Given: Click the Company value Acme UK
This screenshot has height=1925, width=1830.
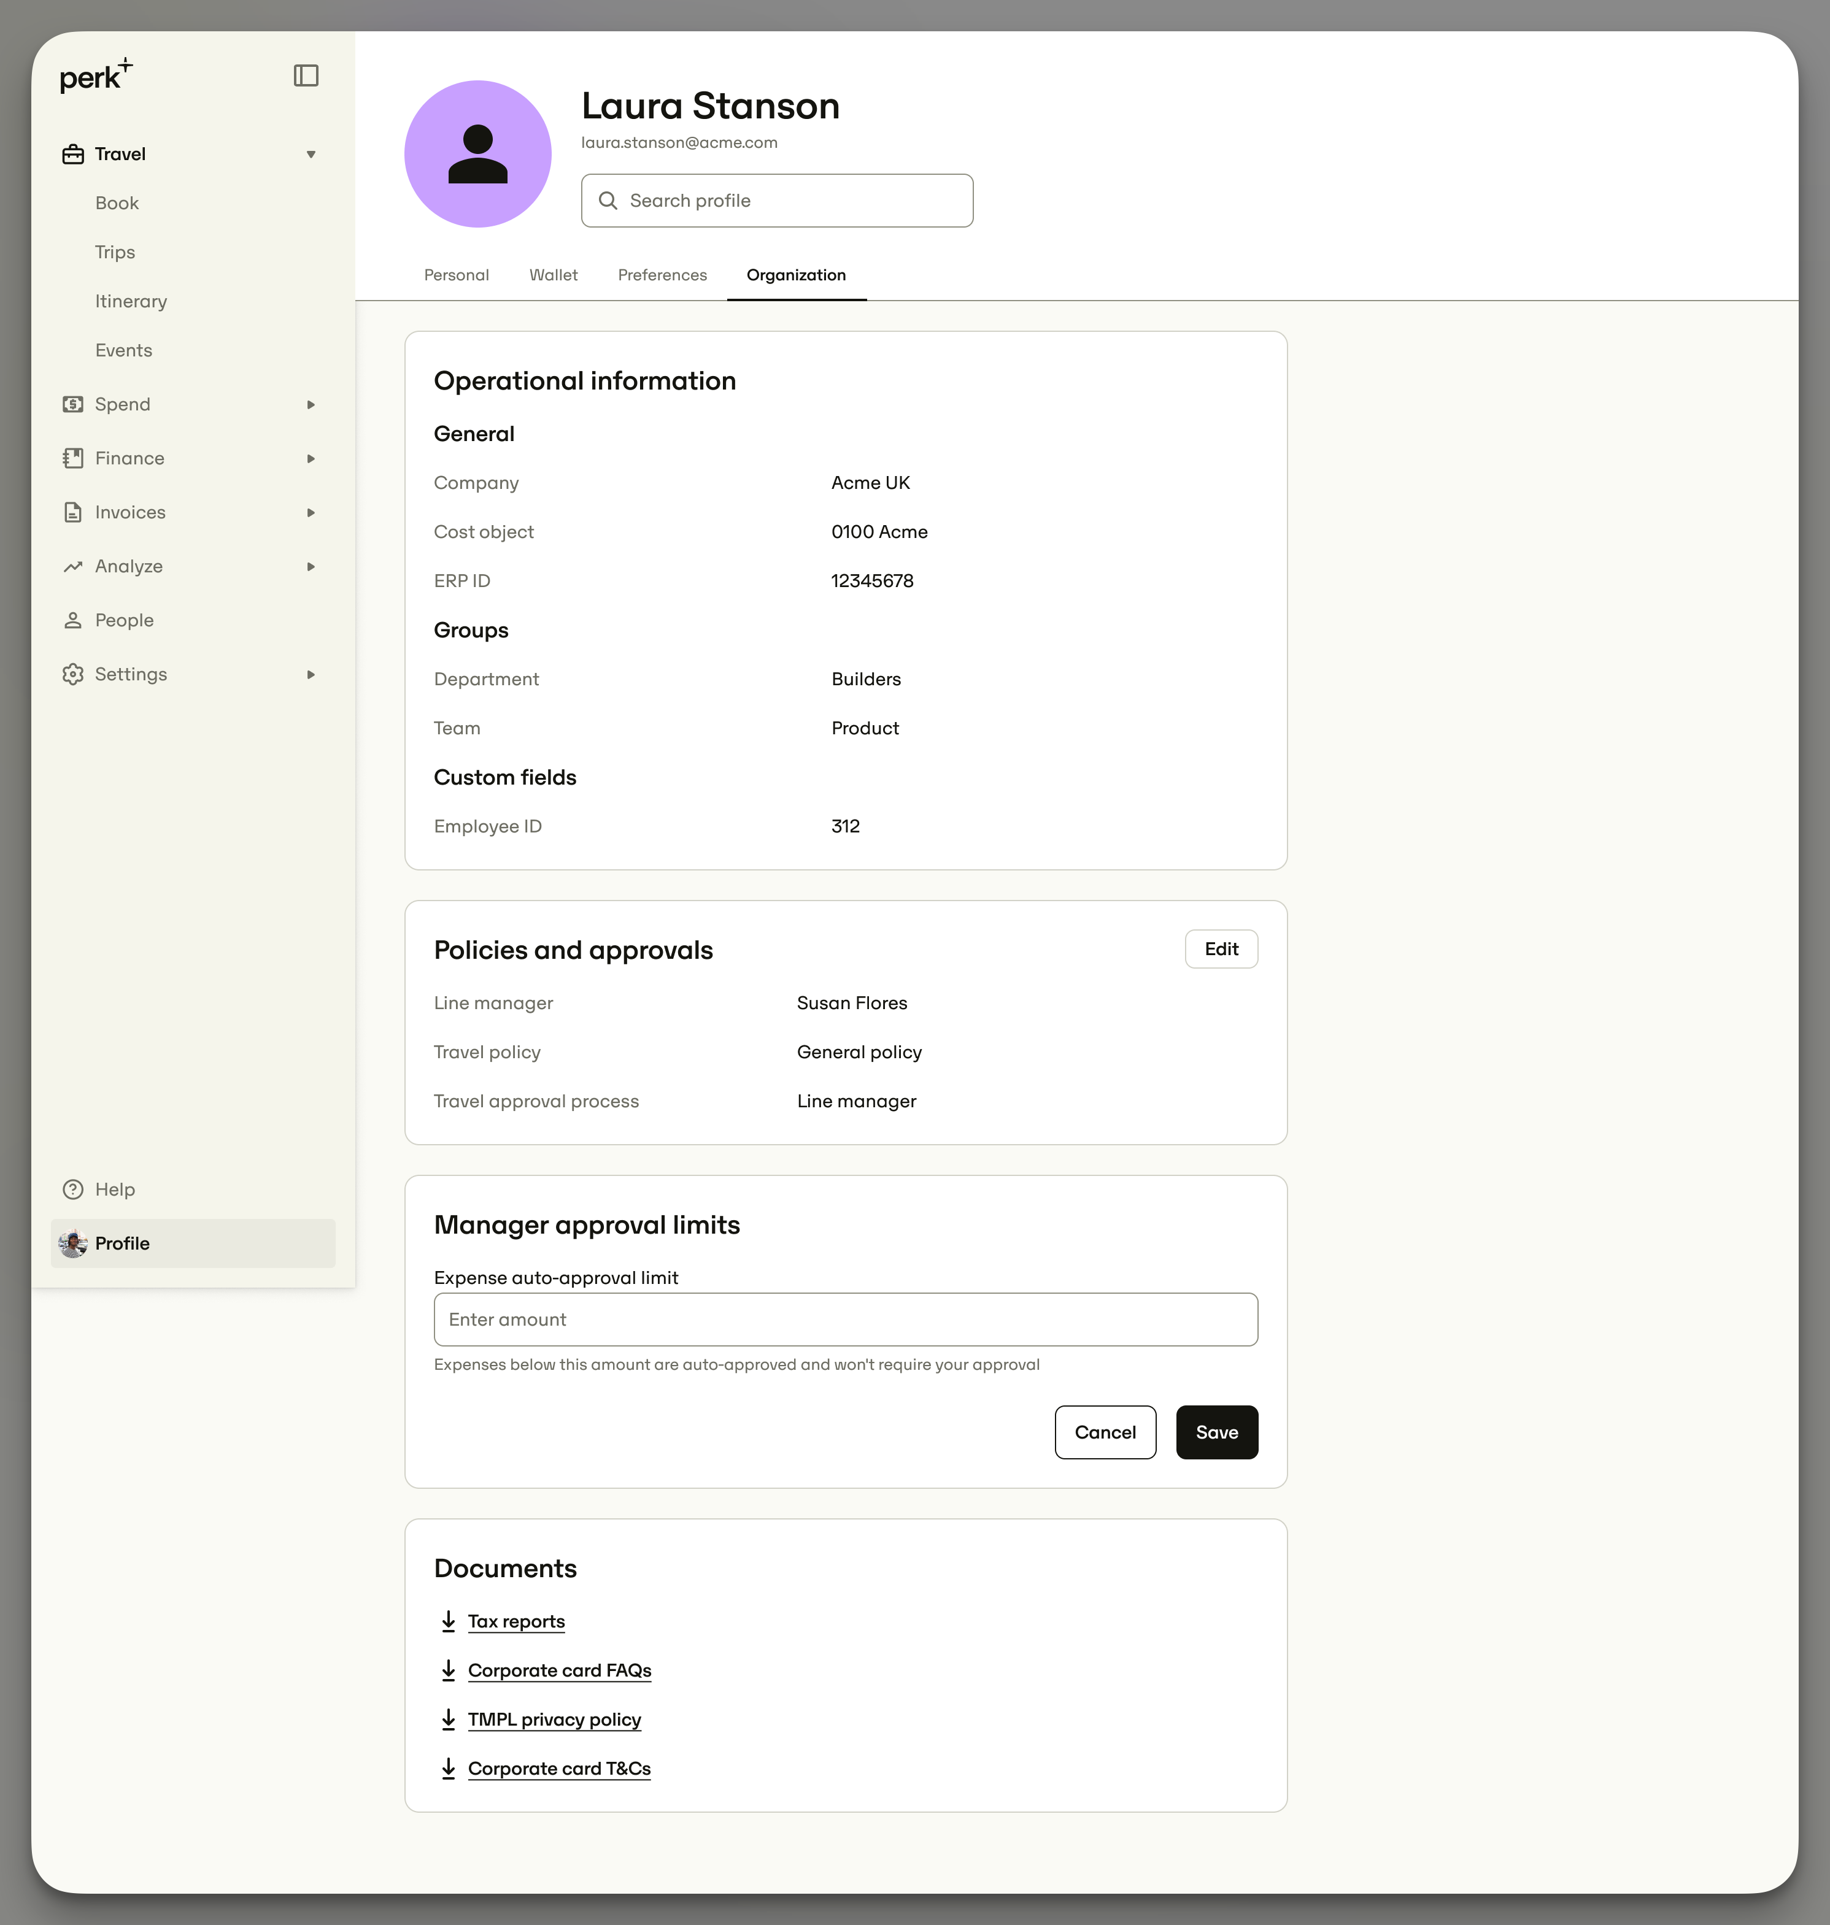Looking at the screenshot, I should click(870, 483).
